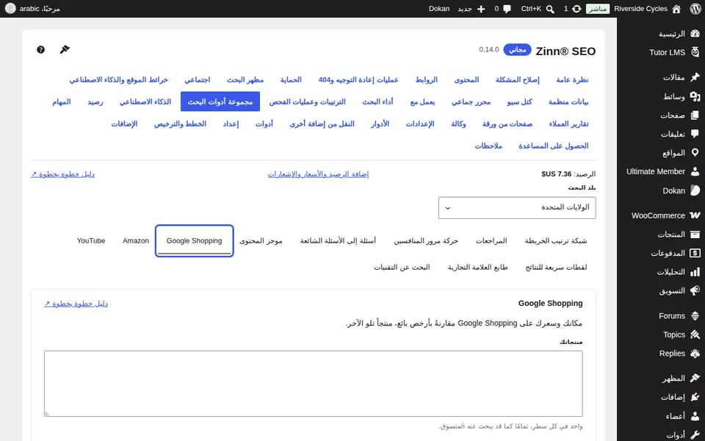Click the help question mark icon

(x=40, y=49)
